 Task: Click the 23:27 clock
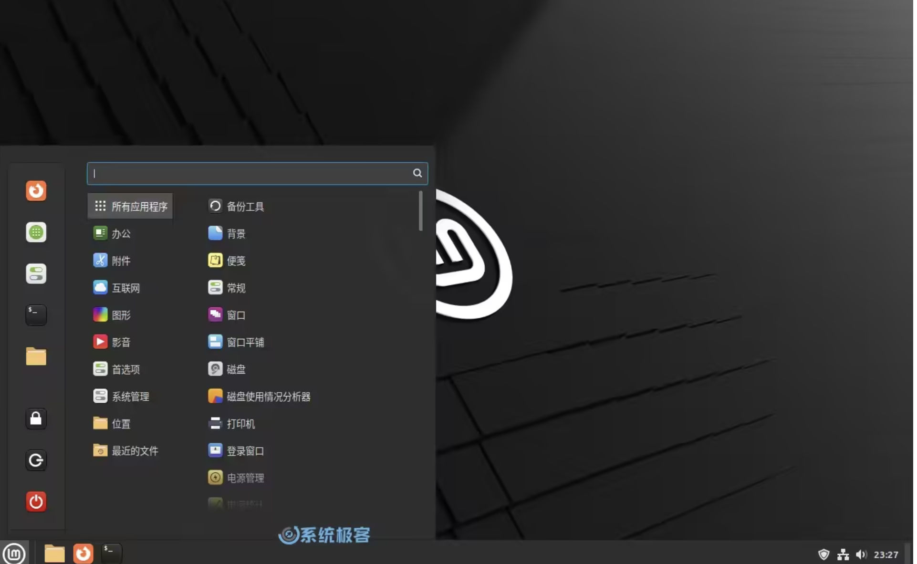point(886,554)
